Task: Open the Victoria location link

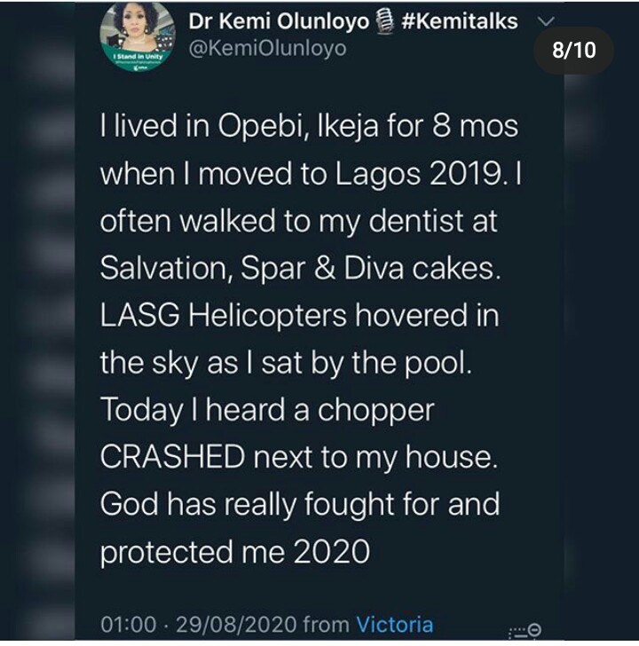Action: coord(394,624)
